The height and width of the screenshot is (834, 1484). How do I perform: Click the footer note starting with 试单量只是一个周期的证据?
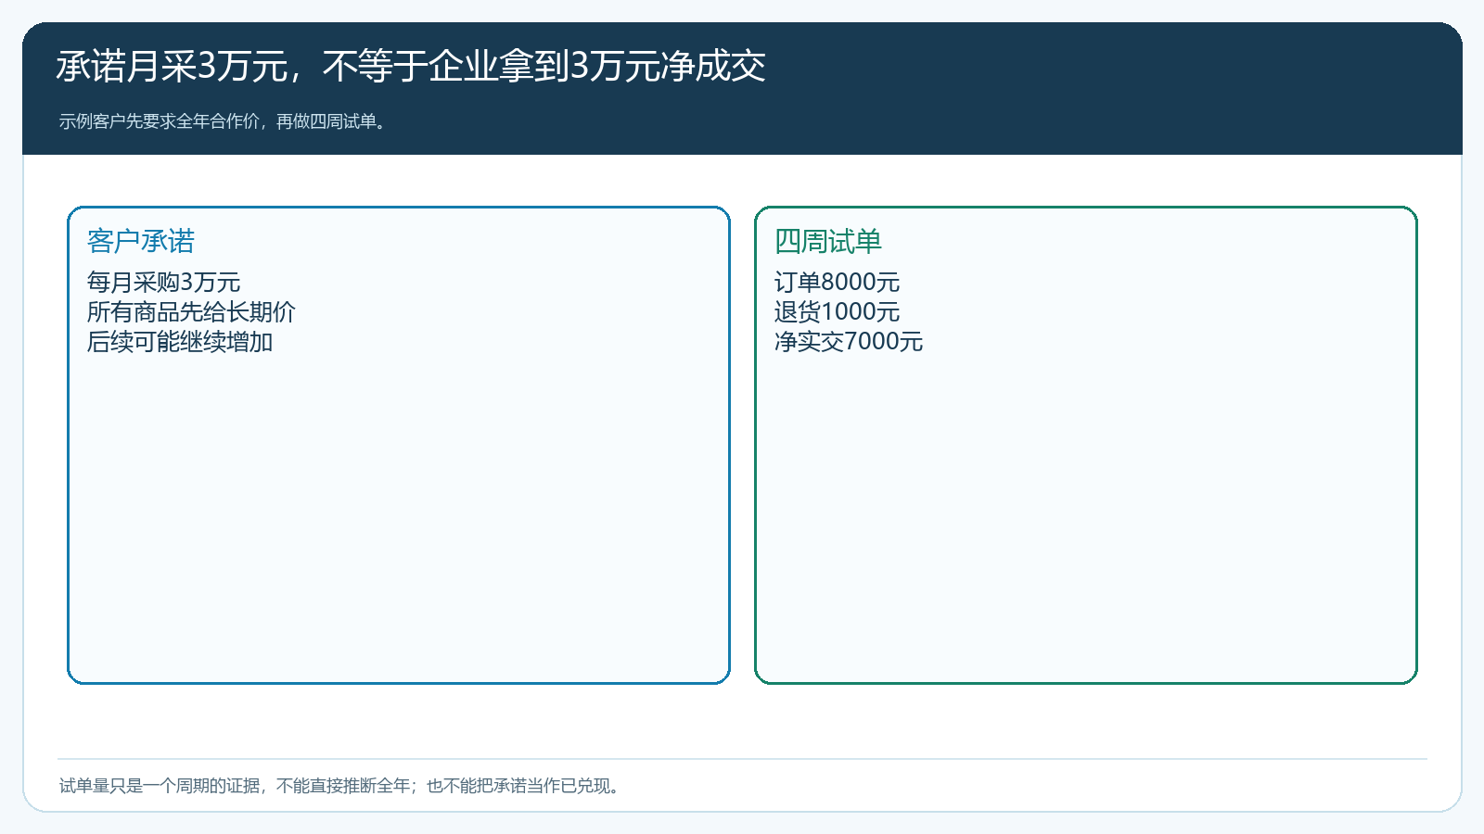point(341,786)
